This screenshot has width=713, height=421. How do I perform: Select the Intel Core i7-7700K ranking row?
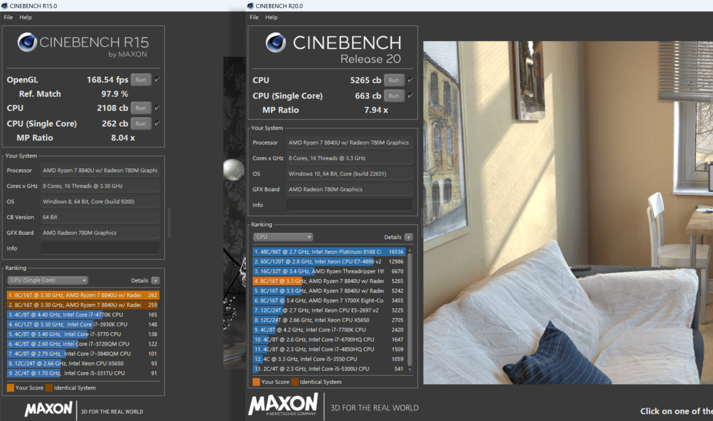point(329,330)
